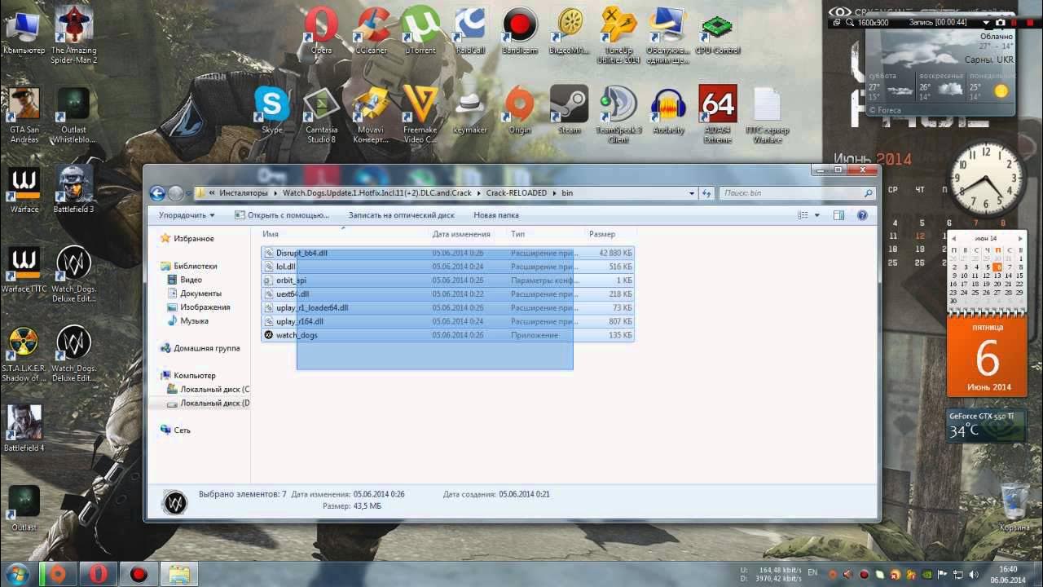Click Записать на оптический диск
Viewport: 1043px width, 587px height.
402,215
